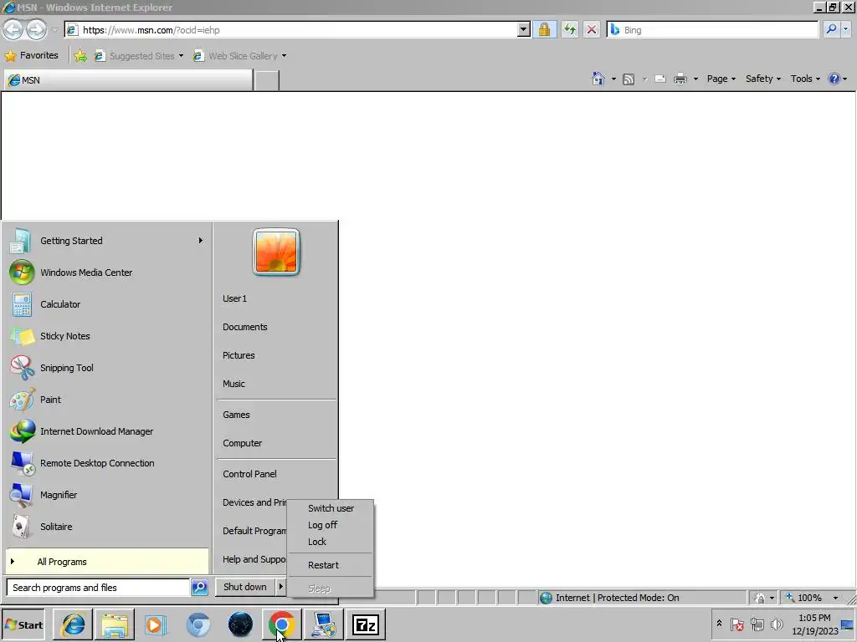Open Computer from Start menu
857x642 pixels.
275,443
